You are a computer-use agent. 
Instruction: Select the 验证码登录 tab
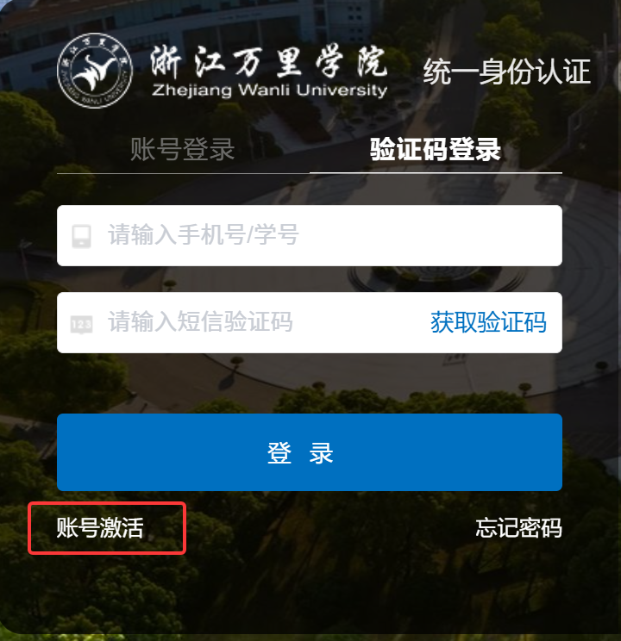tap(436, 149)
